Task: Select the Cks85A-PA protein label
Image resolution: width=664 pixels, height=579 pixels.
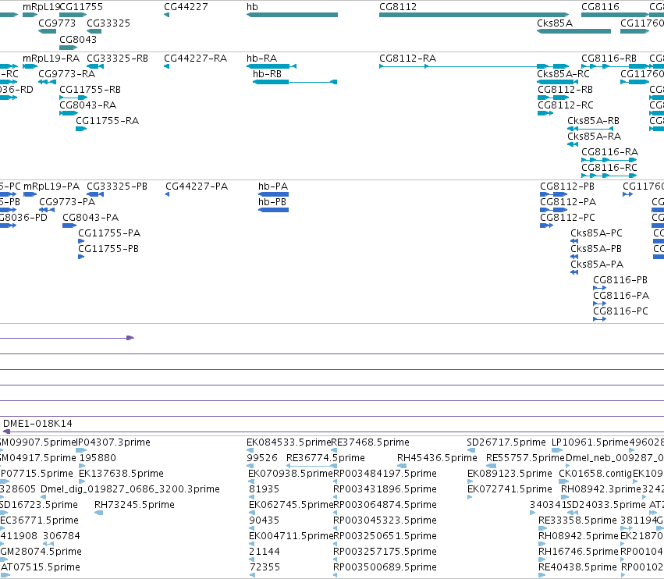Action: coord(597,265)
